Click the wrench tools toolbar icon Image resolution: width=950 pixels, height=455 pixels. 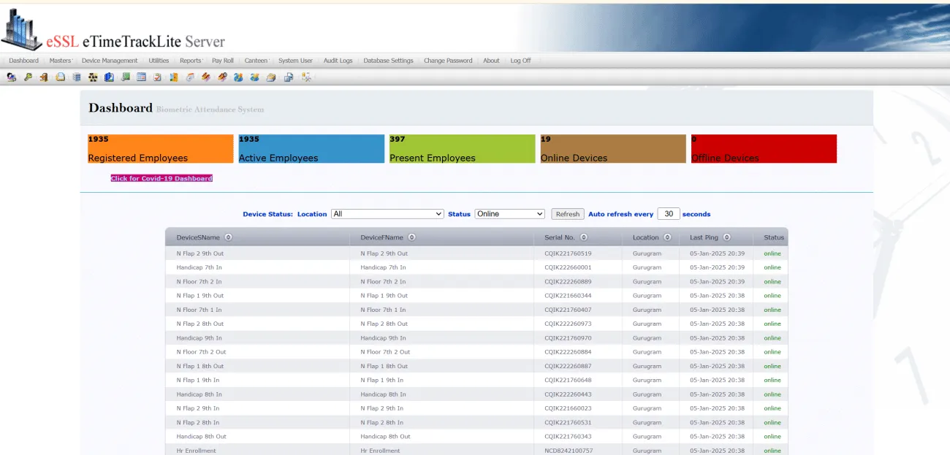pyautogui.click(x=307, y=77)
